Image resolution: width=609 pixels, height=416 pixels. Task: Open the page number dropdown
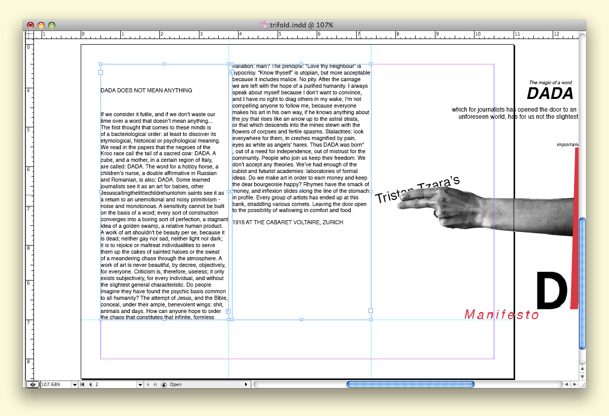pos(140,385)
